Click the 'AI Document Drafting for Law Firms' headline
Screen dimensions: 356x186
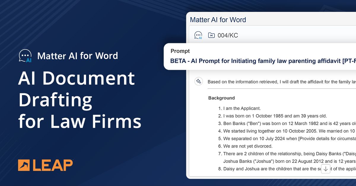point(80,100)
